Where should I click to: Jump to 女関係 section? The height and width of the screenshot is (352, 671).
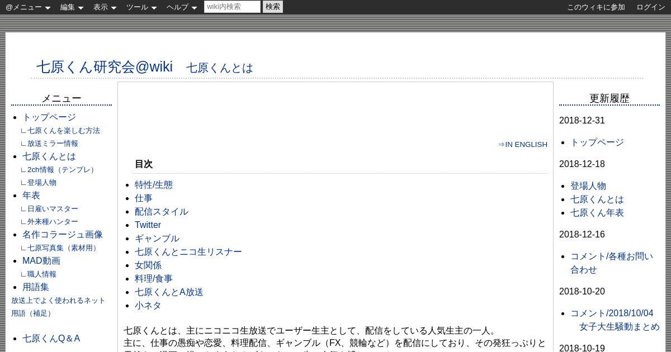[148, 265]
